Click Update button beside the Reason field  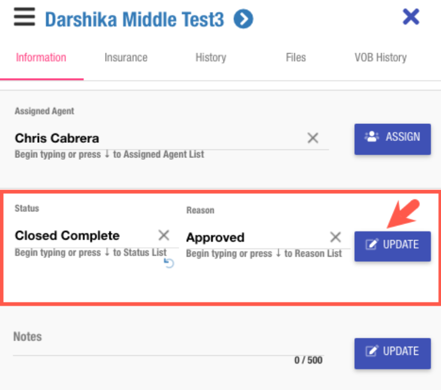point(392,246)
